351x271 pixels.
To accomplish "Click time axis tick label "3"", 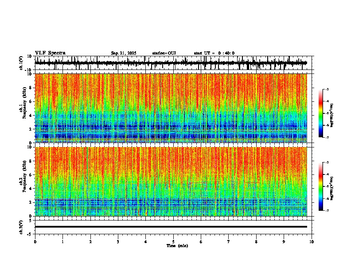I will coord(118,242).
